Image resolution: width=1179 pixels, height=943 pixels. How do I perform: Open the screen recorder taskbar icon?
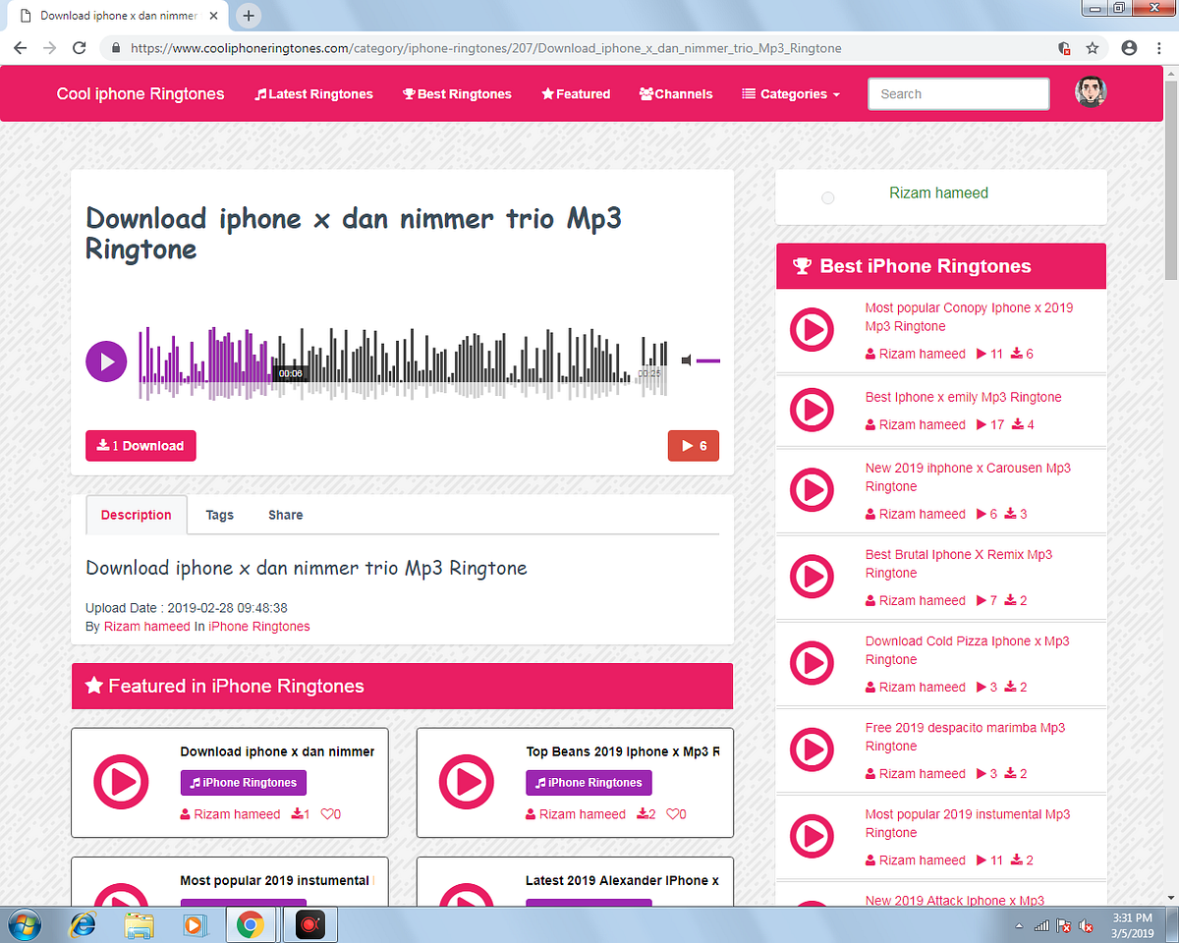(x=310, y=924)
